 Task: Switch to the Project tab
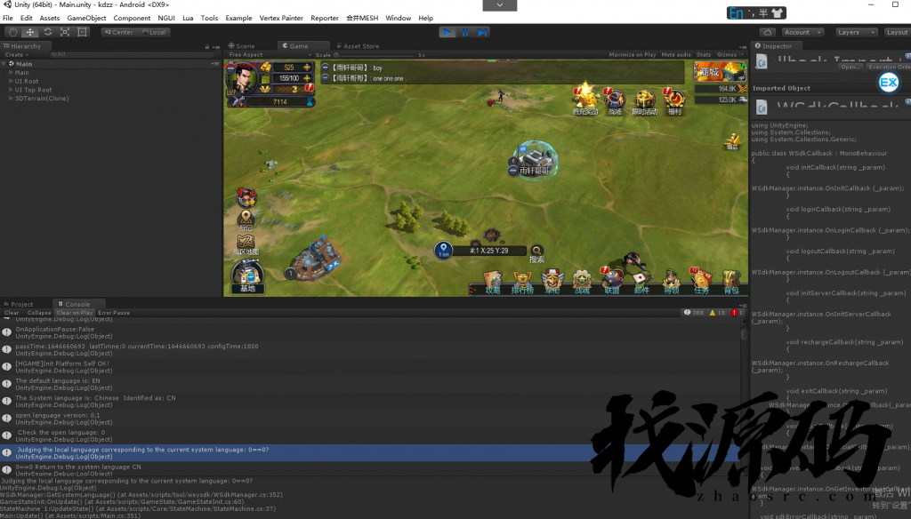tap(19, 304)
